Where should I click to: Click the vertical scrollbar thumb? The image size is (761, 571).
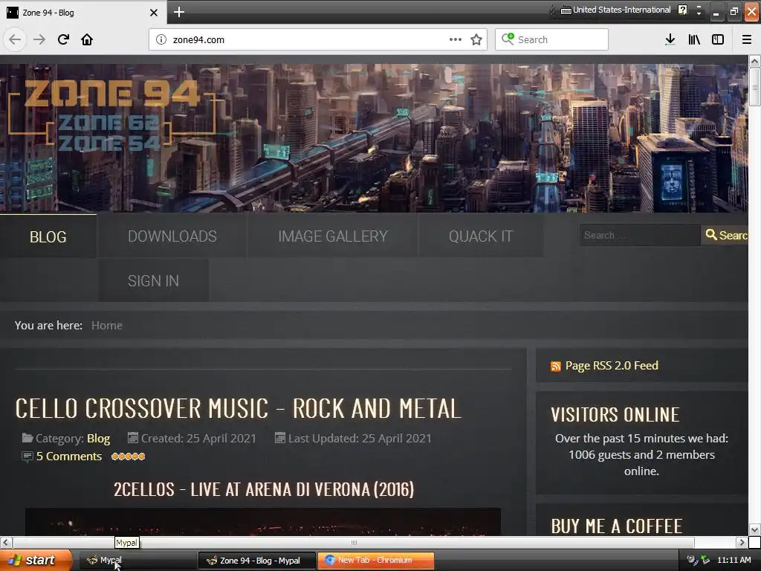[x=754, y=87]
